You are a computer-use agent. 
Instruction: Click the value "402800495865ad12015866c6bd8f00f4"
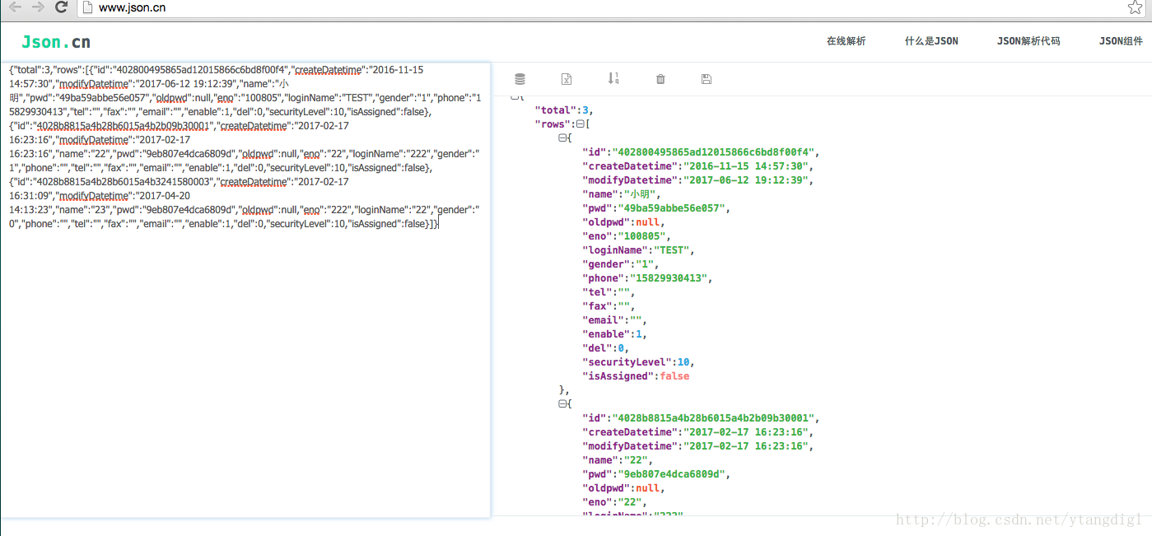(x=712, y=152)
